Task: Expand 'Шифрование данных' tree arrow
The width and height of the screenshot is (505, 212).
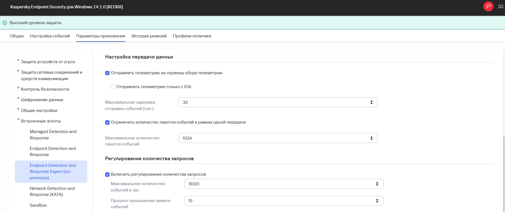Action: (x=18, y=98)
